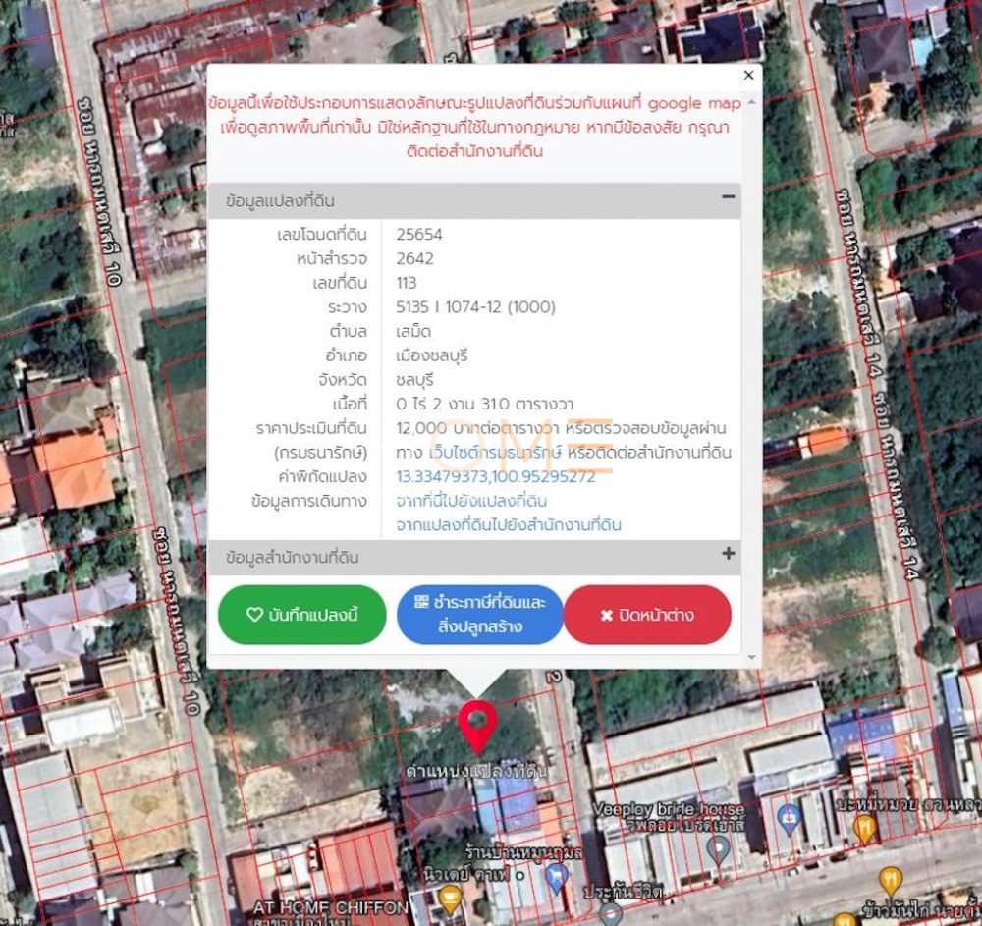Screen dimensions: 982x926
Task: Click จากแปลงที่ดินไปยังสำนักงานที่ดิน link
Action: (508, 525)
